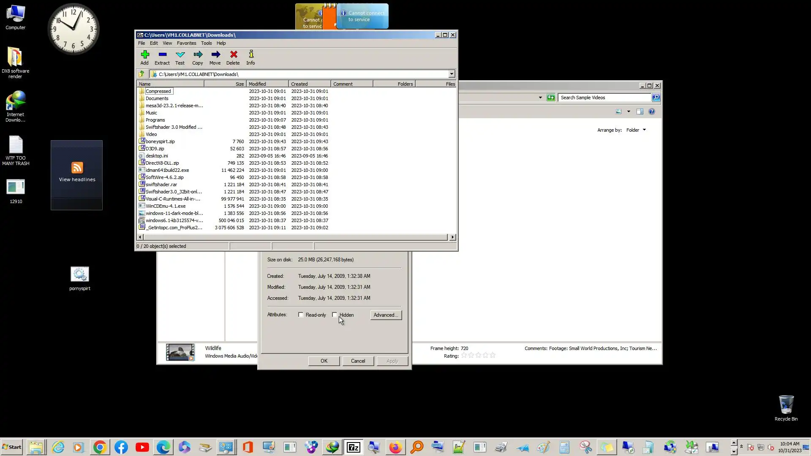Click the red Delete icon
The image size is (811, 456).
pyautogui.click(x=233, y=57)
